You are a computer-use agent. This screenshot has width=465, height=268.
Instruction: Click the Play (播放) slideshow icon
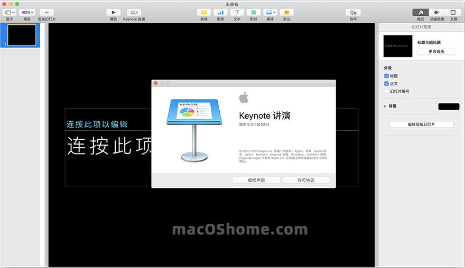(x=113, y=12)
